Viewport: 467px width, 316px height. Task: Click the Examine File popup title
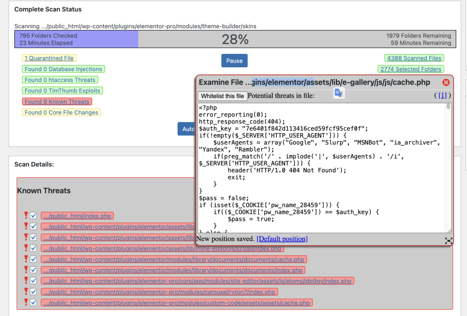click(315, 82)
